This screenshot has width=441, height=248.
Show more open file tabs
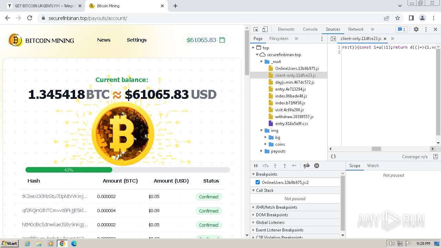[x=392, y=39]
